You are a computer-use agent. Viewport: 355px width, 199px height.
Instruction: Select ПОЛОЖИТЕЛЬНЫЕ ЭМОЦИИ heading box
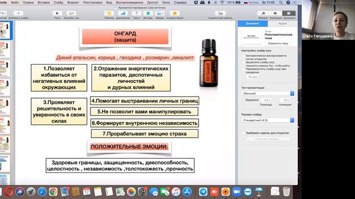click(129, 146)
